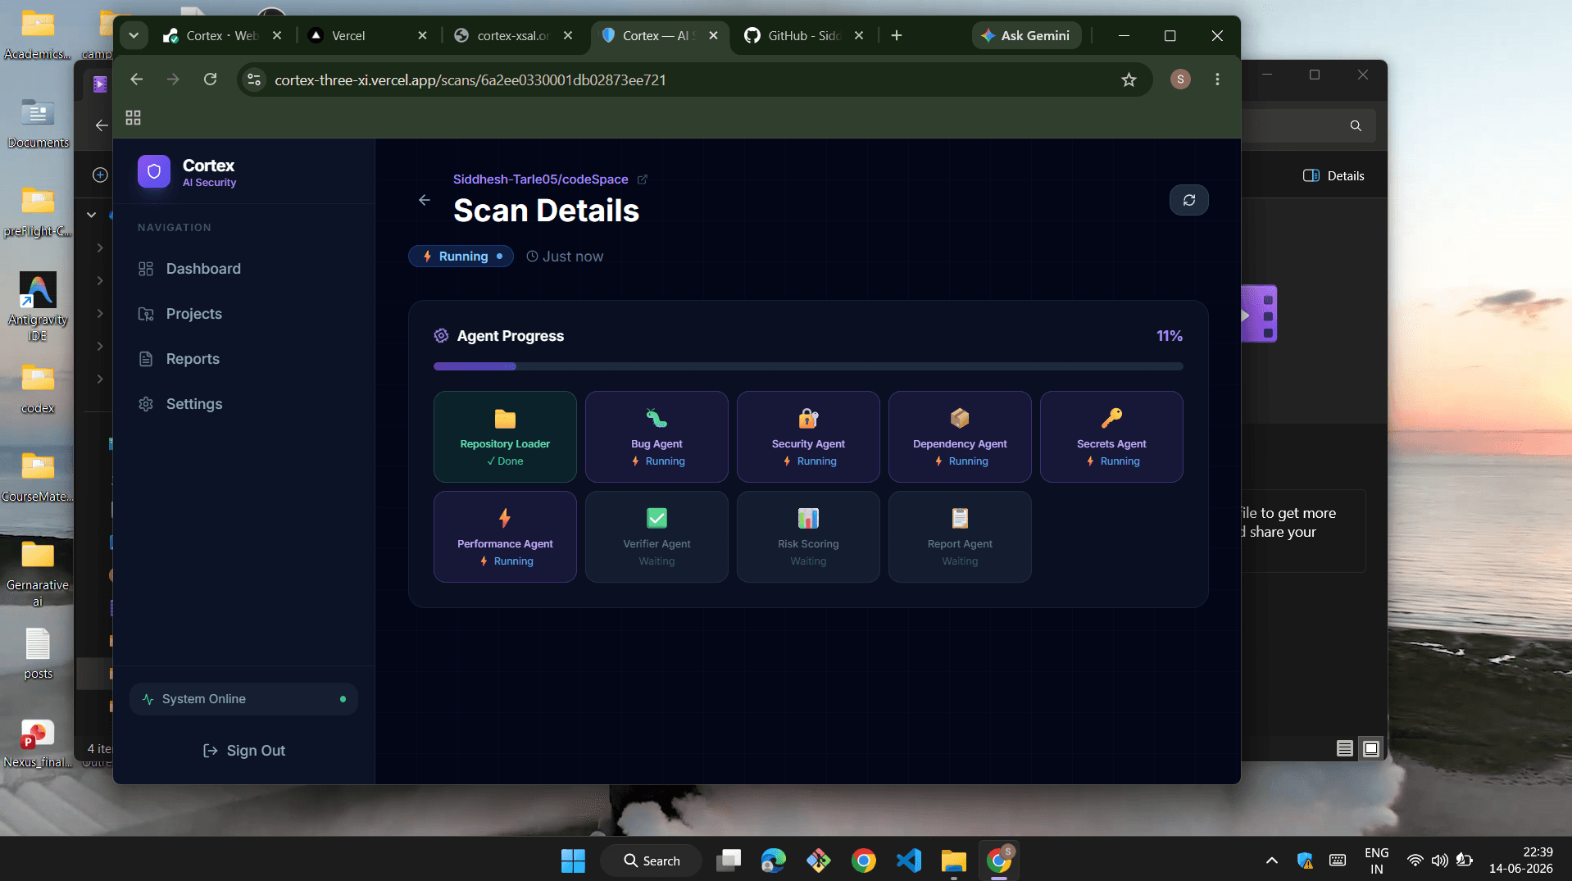The height and width of the screenshot is (881, 1572).
Task: Select the Bug Agent card
Action: [657, 436]
